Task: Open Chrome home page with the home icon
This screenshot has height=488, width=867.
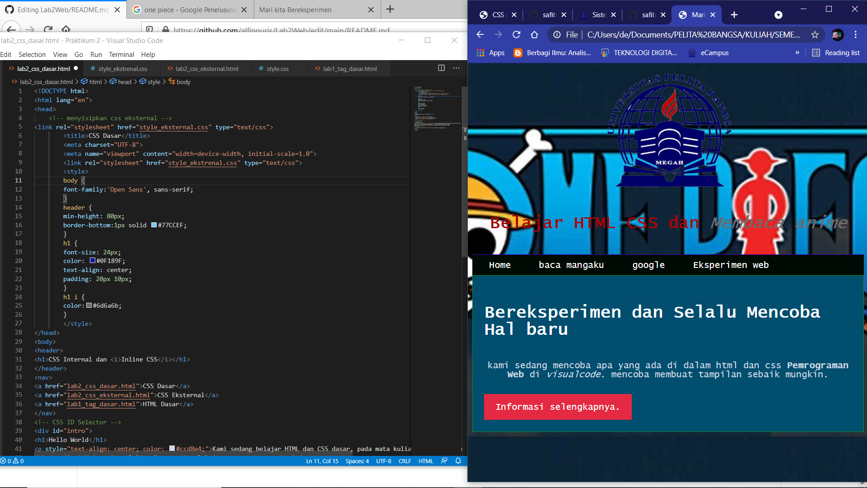Action: click(535, 34)
